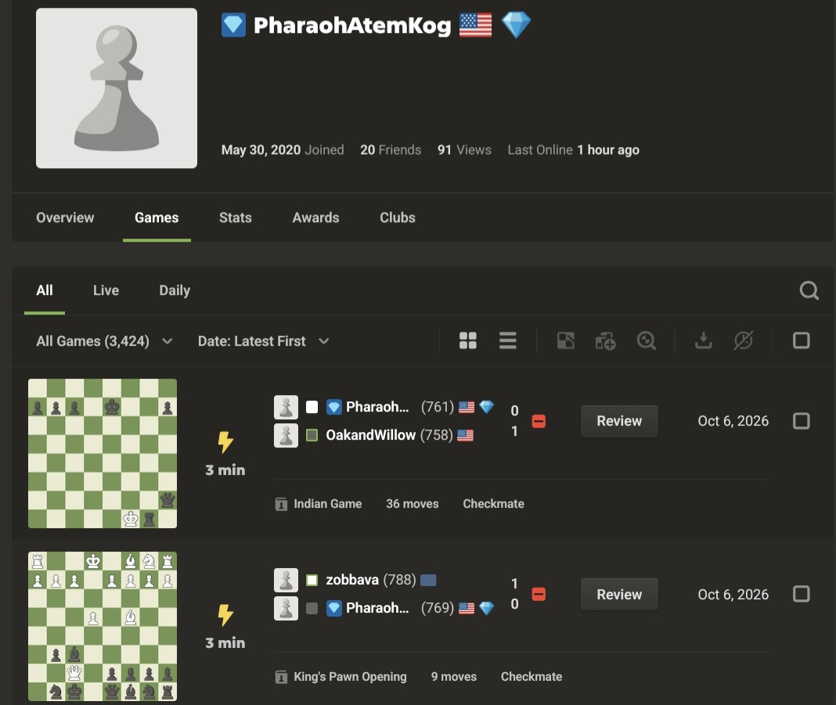Viewport: 836px width, 705px height.
Task: Switch to the Live games sub-tab
Action: [x=106, y=290]
